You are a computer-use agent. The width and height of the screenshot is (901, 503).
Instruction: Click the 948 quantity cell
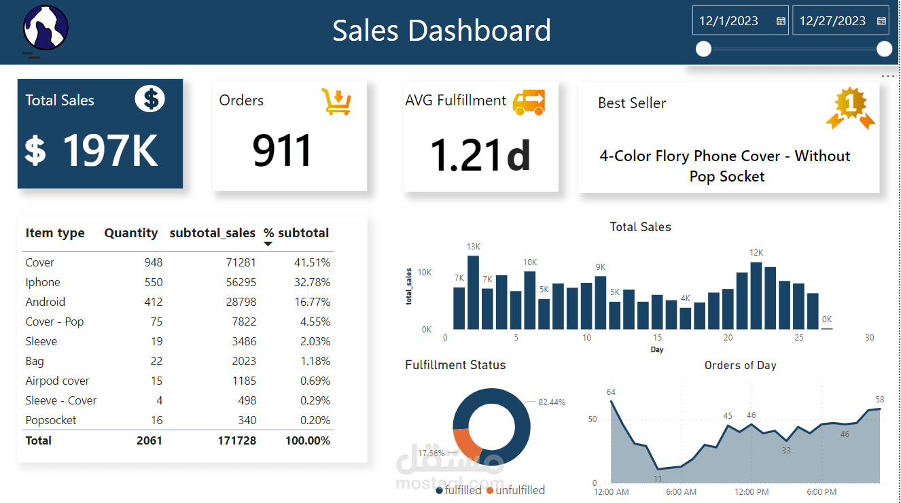(x=153, y=262)
